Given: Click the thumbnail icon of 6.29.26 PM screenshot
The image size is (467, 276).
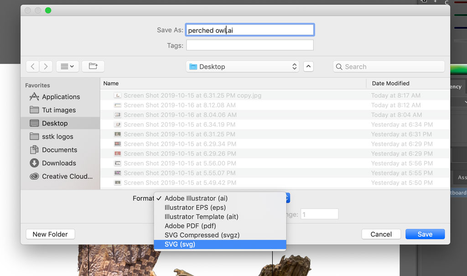Looking at the screenshot, I should (118, 153).
